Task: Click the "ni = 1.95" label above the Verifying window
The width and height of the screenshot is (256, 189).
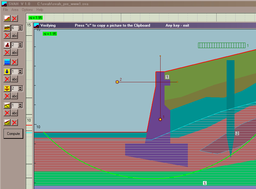Action: pos(35,18)
